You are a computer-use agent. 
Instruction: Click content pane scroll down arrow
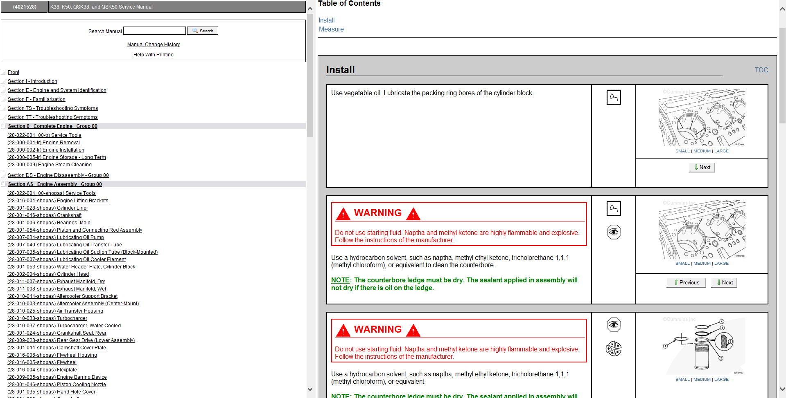pos(782,389)
